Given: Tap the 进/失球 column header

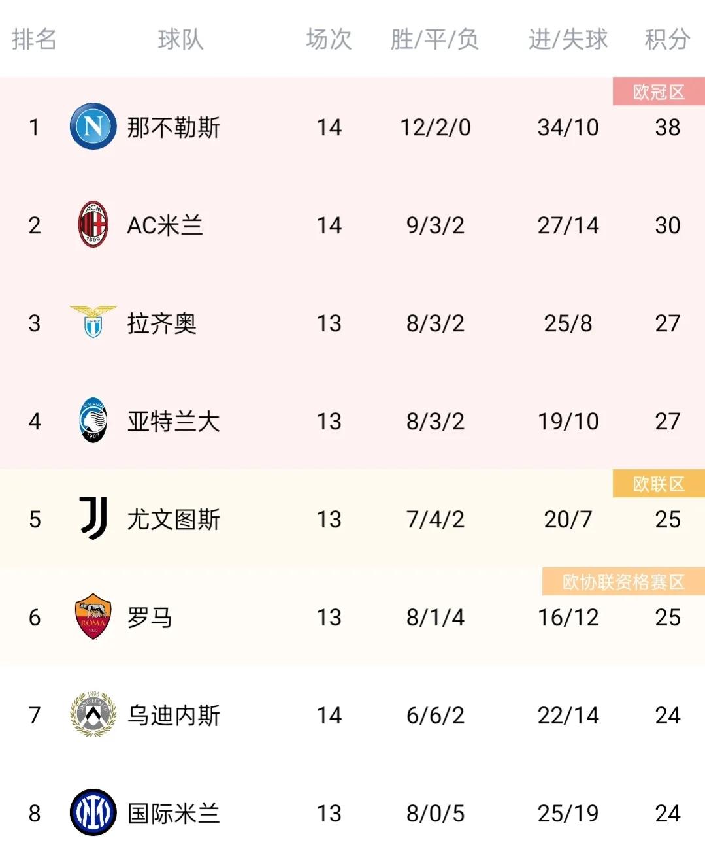Looking at the screenshot, I should tap(568, 40).
